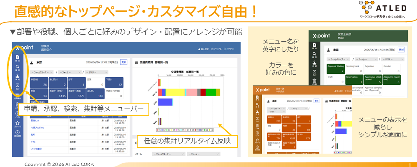Click X-point logo in orange header
The width and height of the screenshot is (417, 167).
click(x=263, y=90)
